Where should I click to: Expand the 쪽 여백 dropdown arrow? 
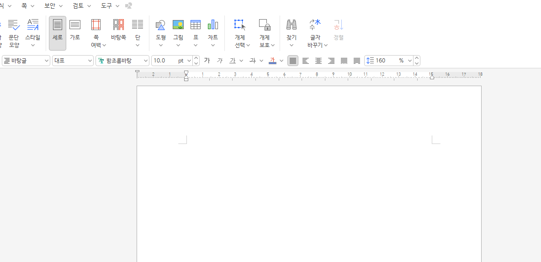[104, 45]
